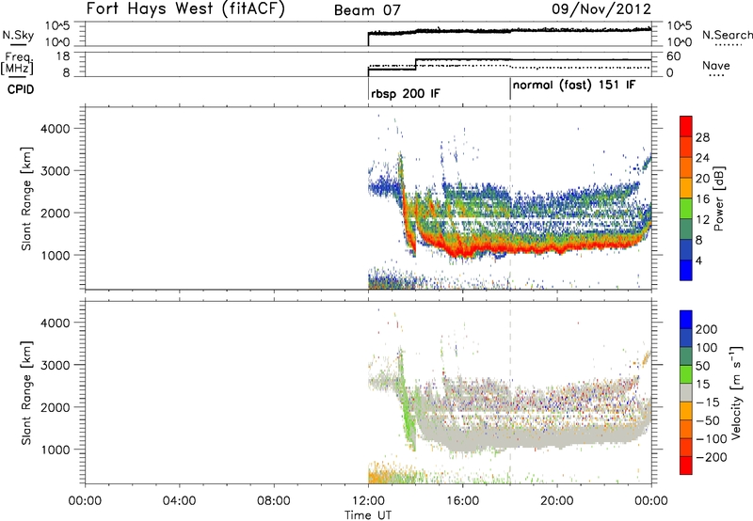The width and height of the screenshot is (753, 521).
Task: Click the dotted line sample under N.Search
Action: pos(729,45)
